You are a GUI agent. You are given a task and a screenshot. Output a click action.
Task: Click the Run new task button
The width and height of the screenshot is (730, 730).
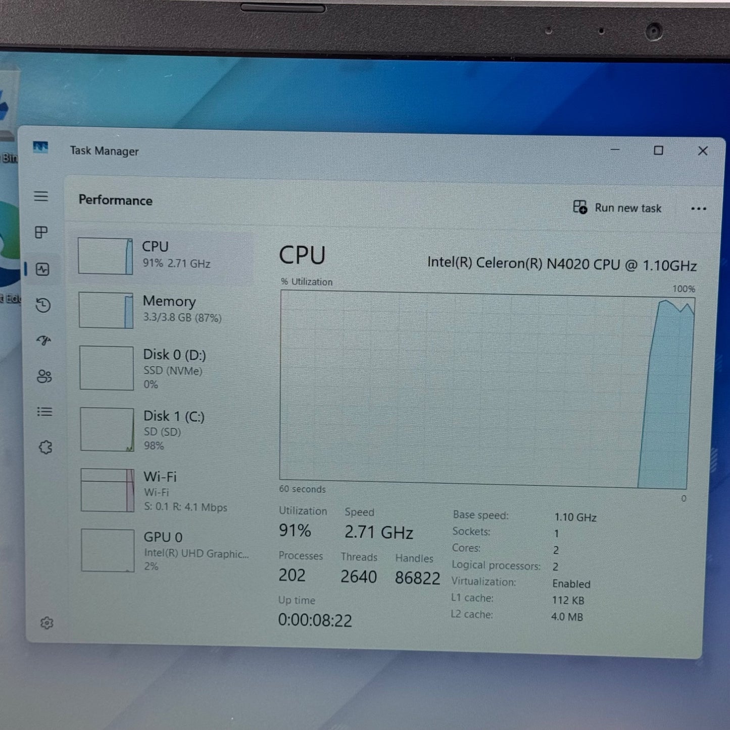tap(617, 208)
